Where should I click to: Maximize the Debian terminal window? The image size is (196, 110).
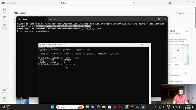pos(159,19)
